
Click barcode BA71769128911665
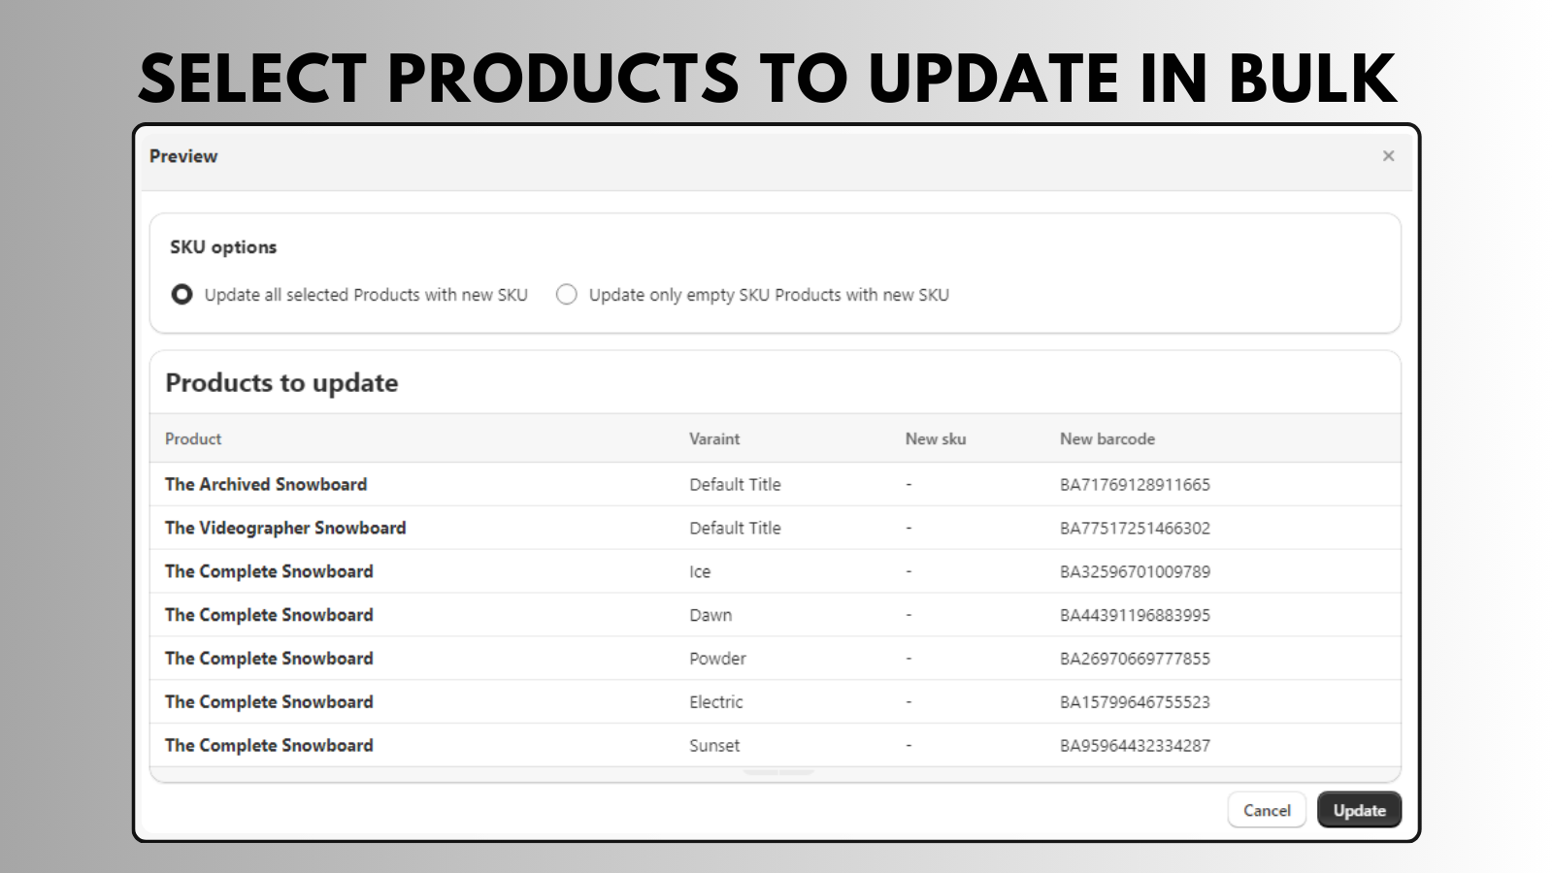click(1135, 484)
